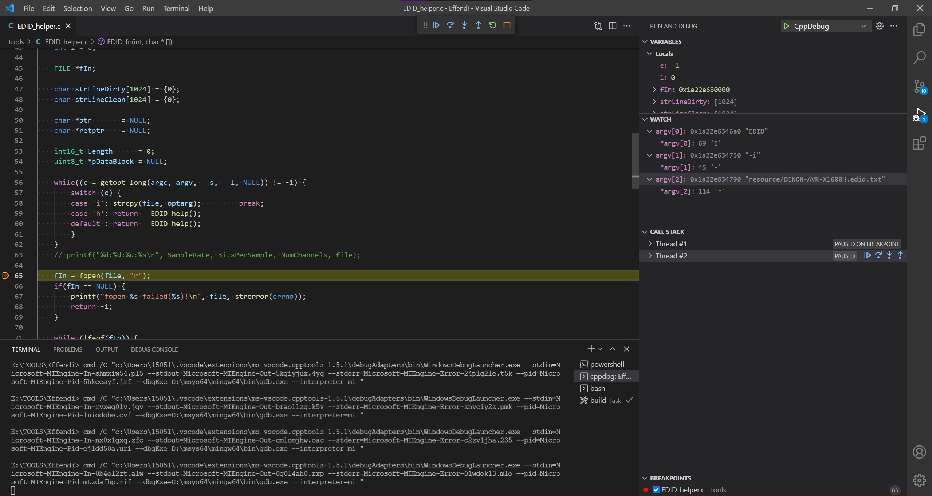Open the CppDebug configuration dropdown
932x496 pixels.
(864, 26)
